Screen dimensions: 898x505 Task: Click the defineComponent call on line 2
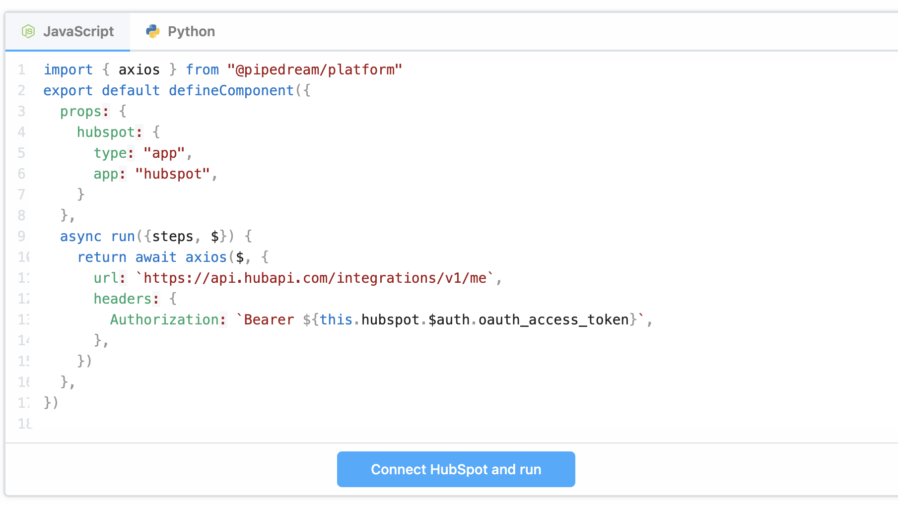click(231, 90)
